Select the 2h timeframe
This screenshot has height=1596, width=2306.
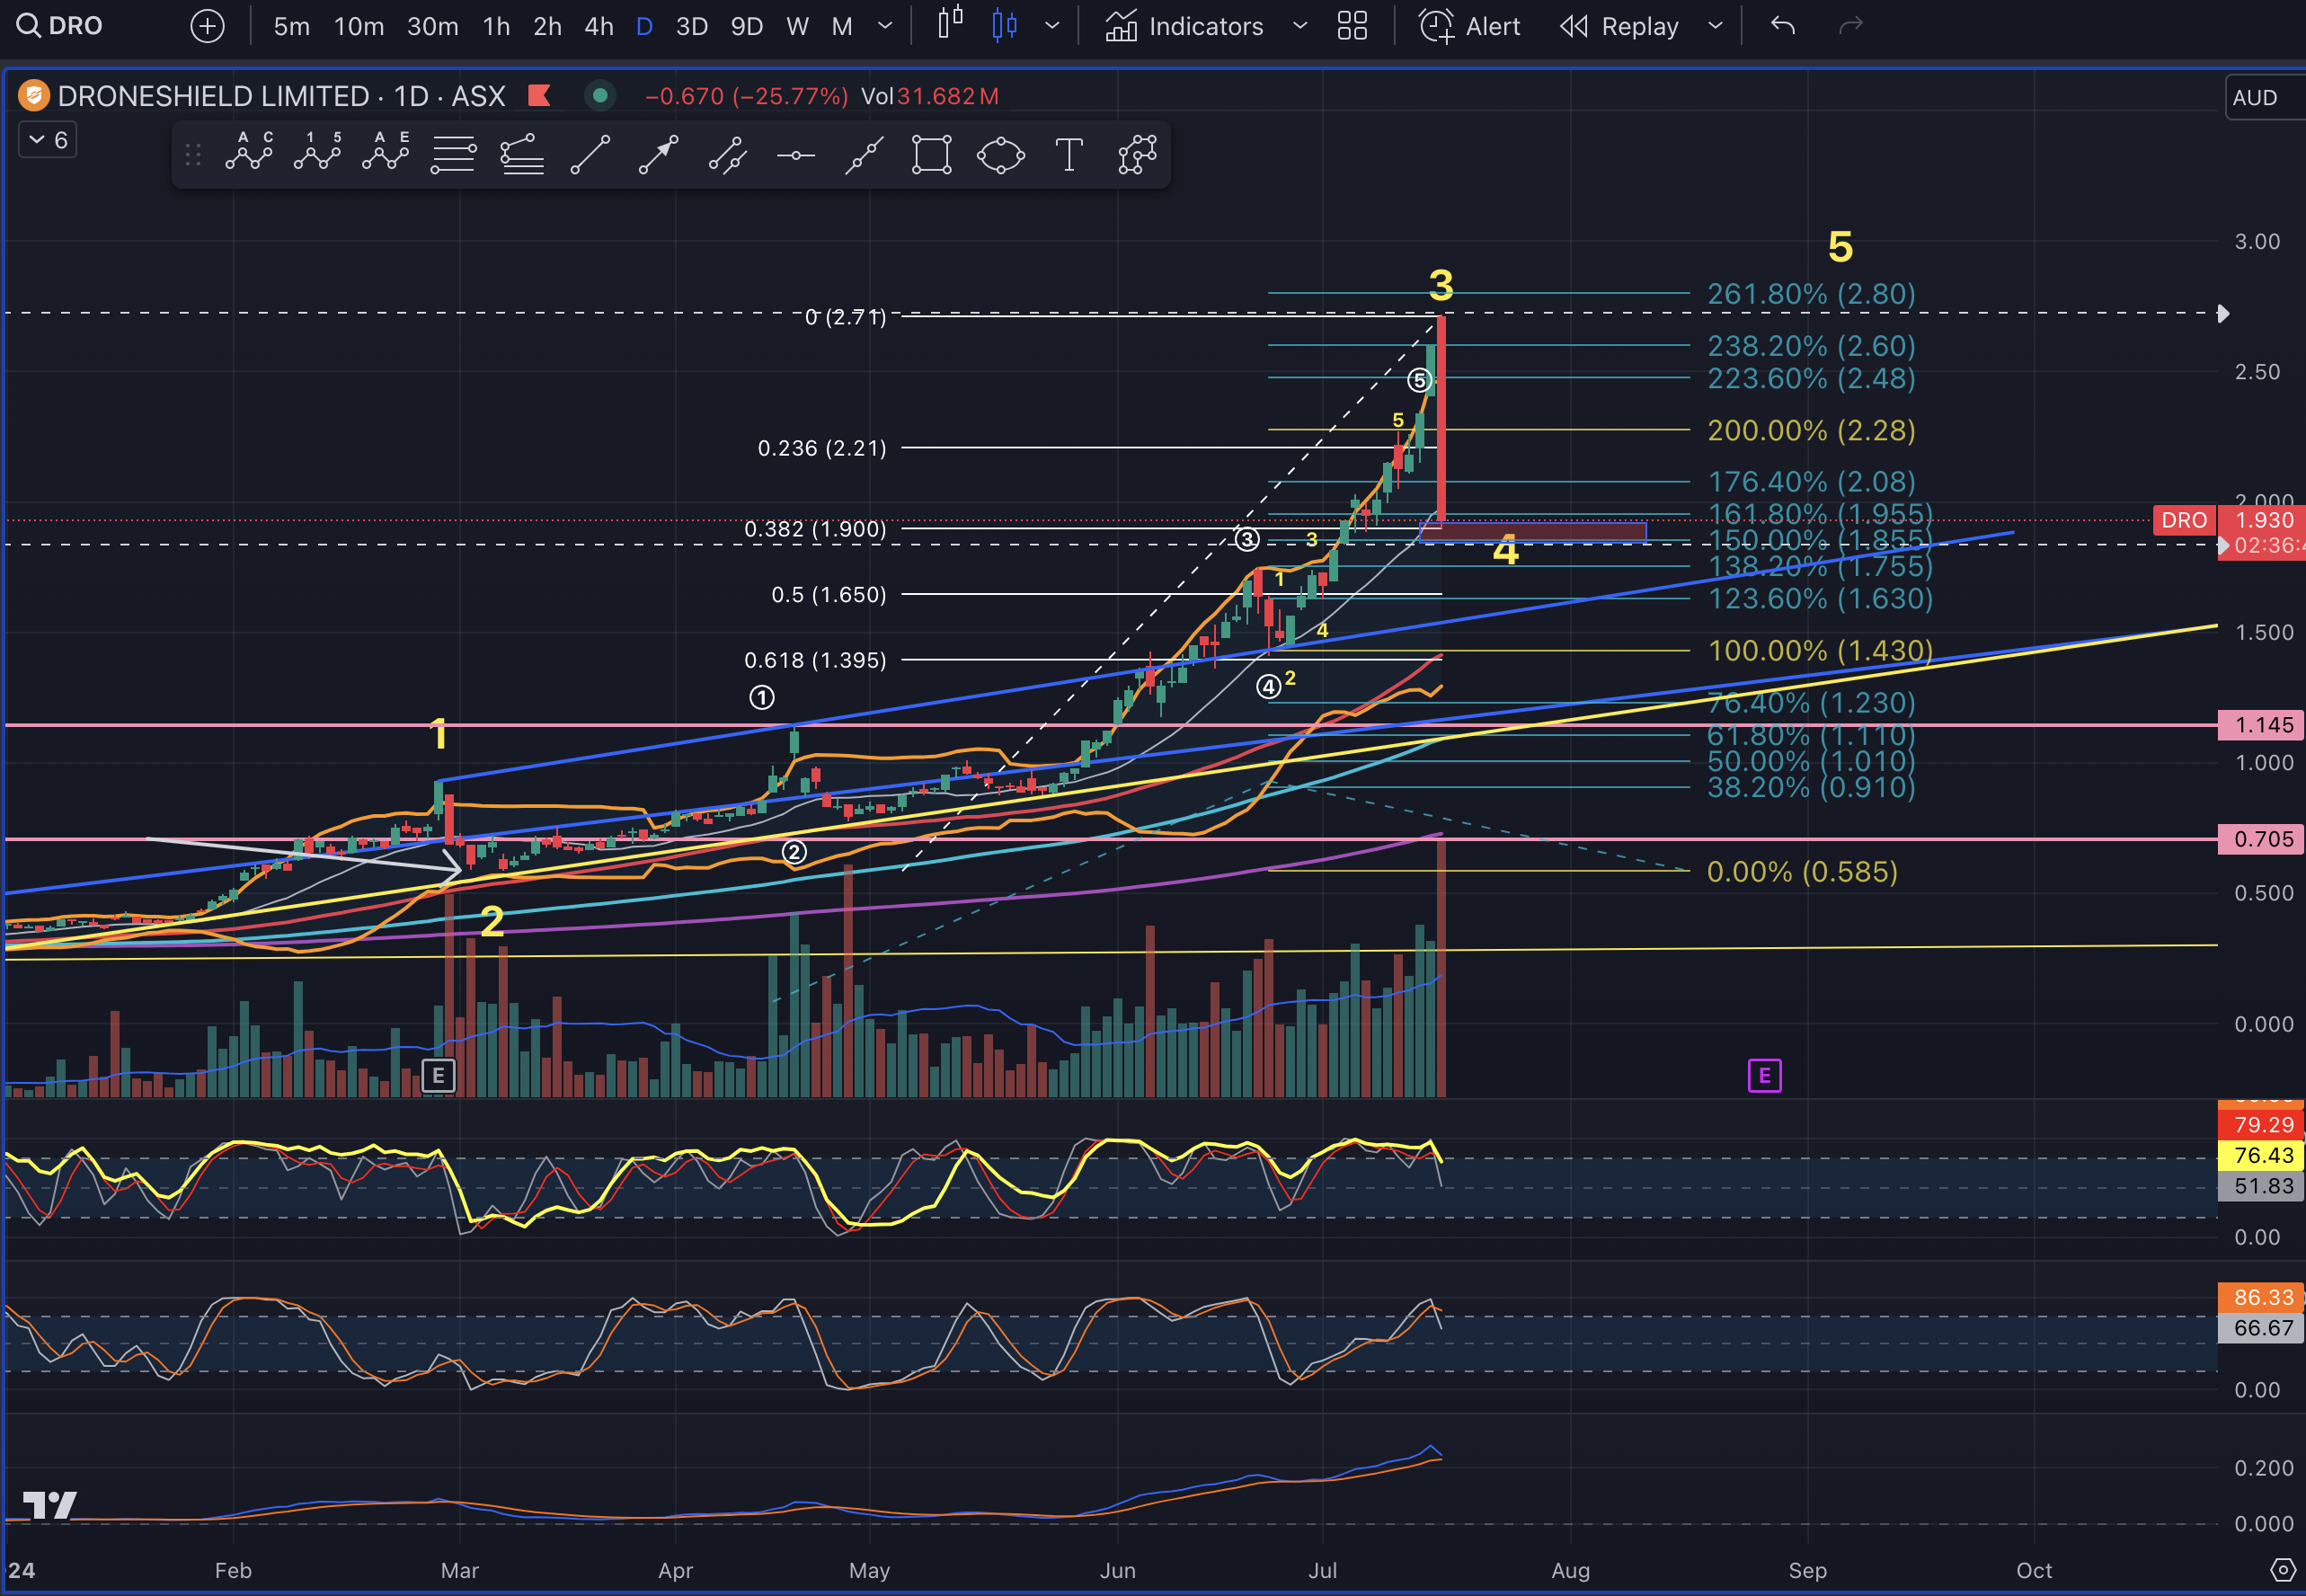click(547, 26)
